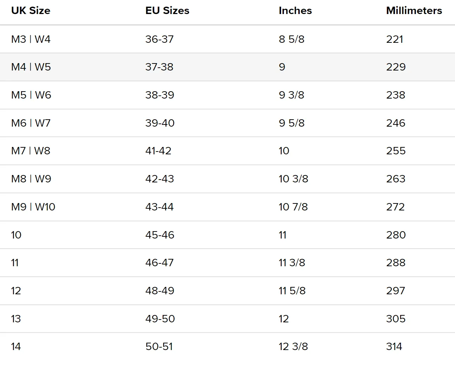
Task: Click the 11 3/8 inches value
Action: point(292,263)
